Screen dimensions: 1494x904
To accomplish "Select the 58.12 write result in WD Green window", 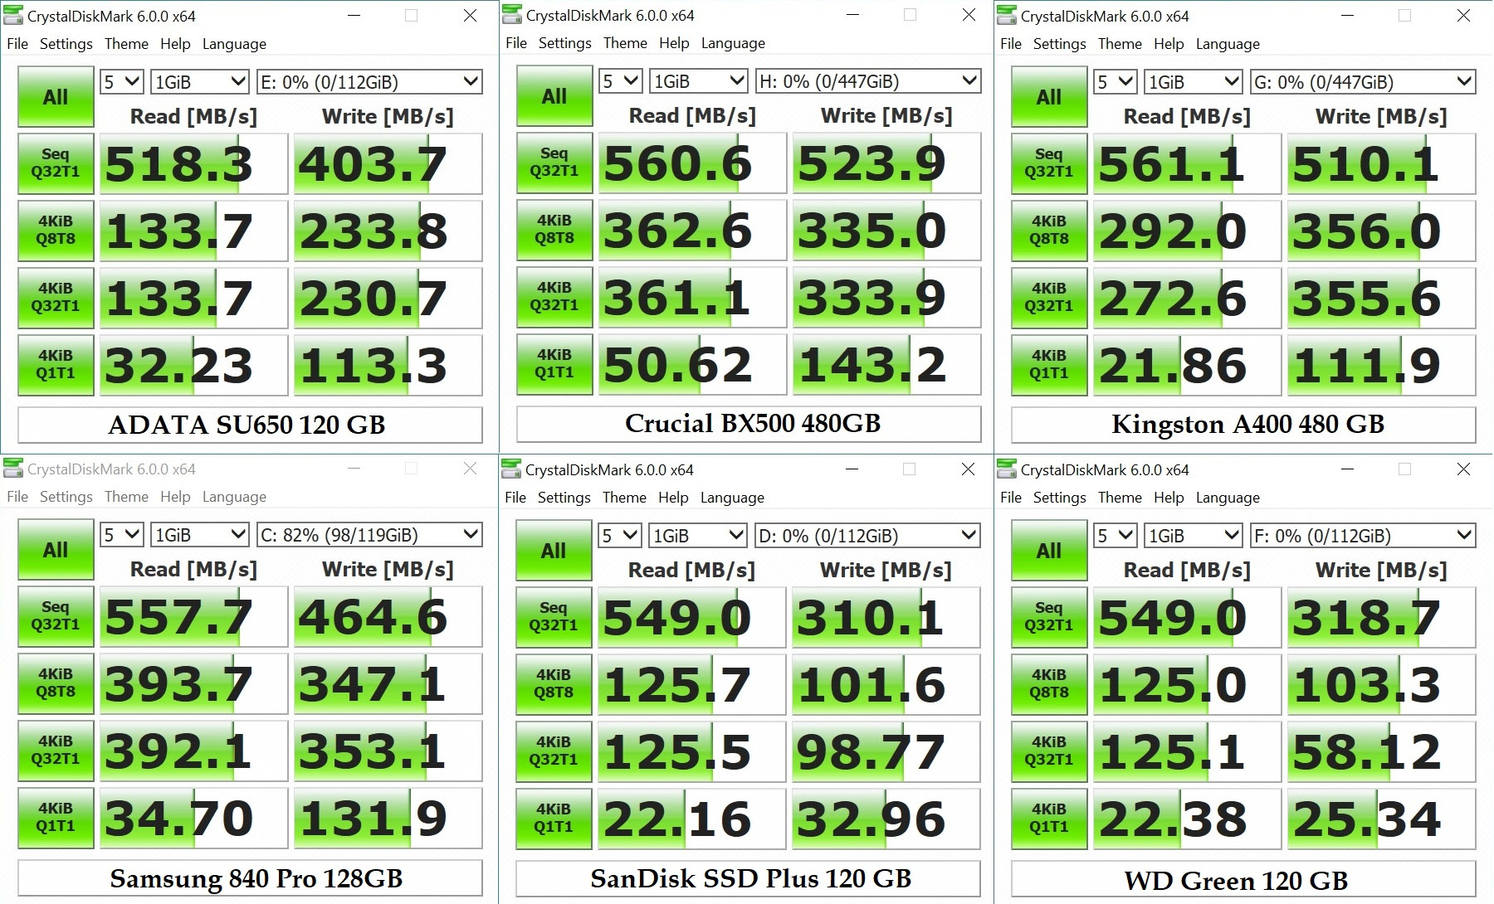I will 1381,752.
